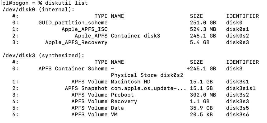
Task: Click the /dev/disk3 (synthesized) header line
Action: coord(43,56)
